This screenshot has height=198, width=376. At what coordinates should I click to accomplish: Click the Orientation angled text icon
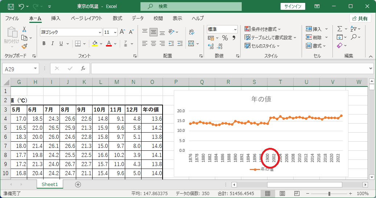tap(171, 32)
